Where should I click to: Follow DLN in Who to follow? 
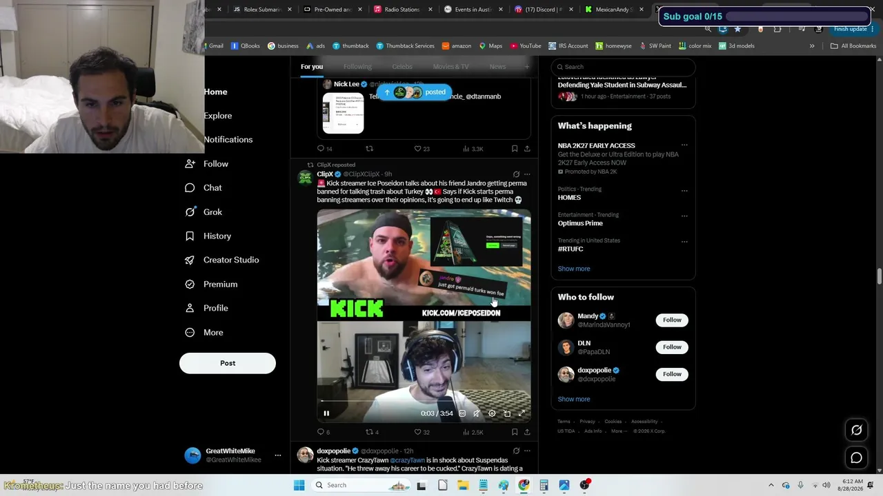[672, 347]
